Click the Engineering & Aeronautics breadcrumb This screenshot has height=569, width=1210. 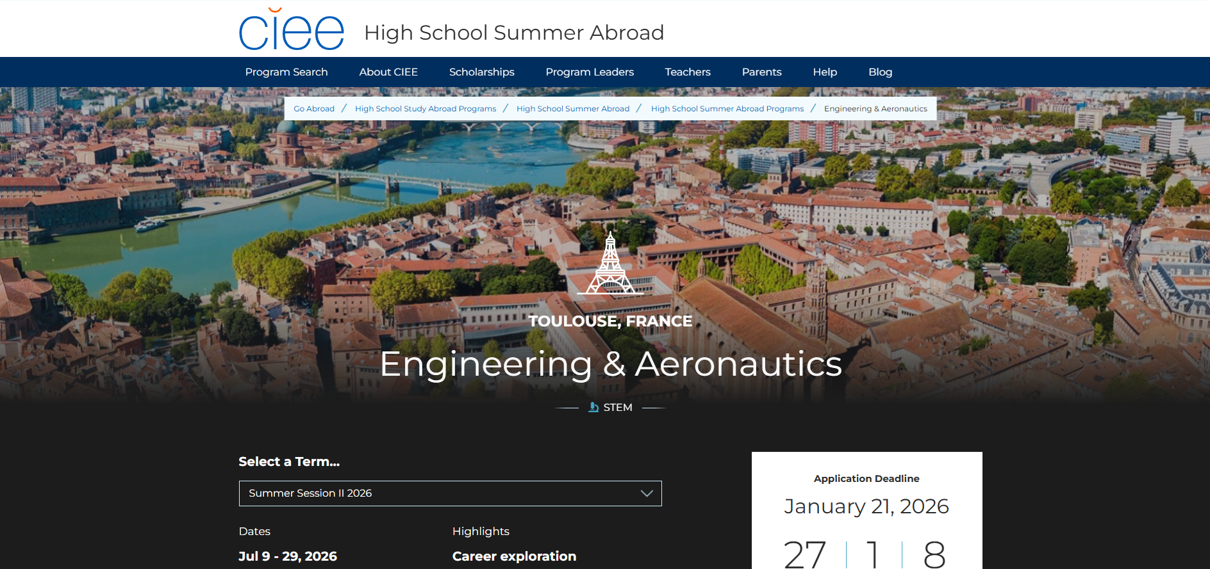[875, 109]
